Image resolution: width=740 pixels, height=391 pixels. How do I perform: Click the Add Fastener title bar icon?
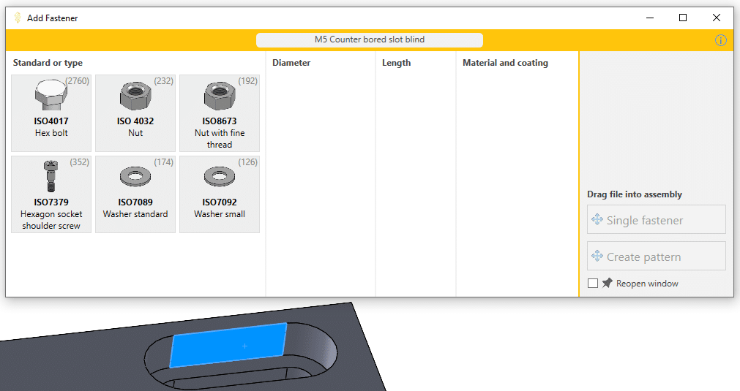tap(18, 18)
